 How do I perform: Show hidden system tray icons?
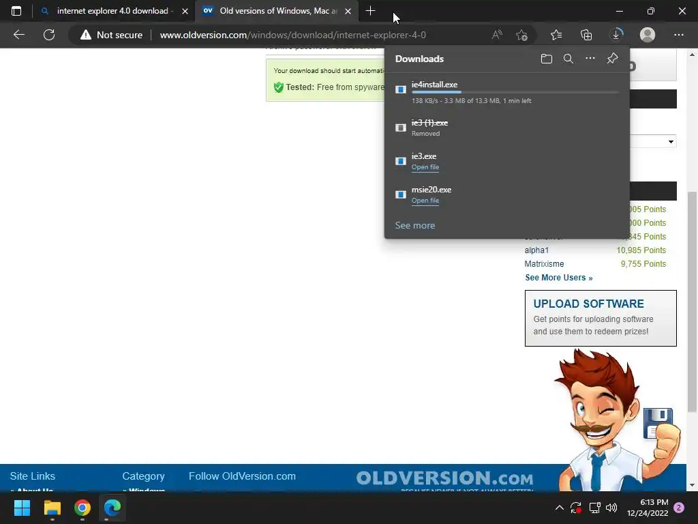click(x=559, y=508)
